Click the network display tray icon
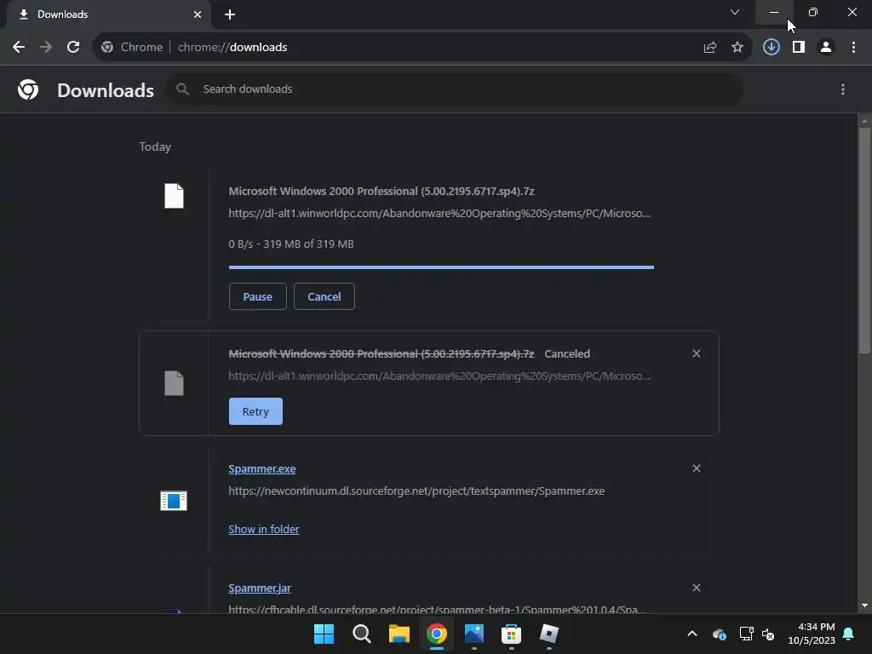The image size is (872, 654). [746, 634]
